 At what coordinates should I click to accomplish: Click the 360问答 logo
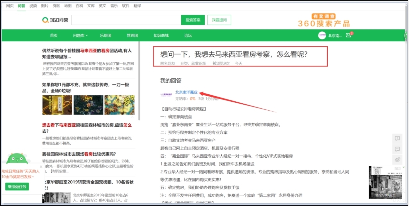point(55,20)
